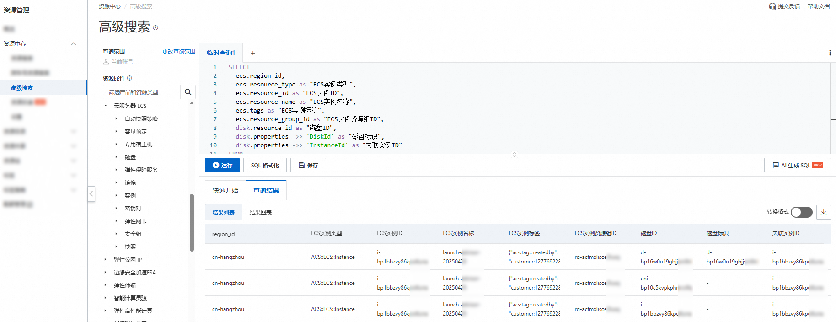Click the region_id column header
This screenshot has height=322, width=836.
click(x=223, y=234)
